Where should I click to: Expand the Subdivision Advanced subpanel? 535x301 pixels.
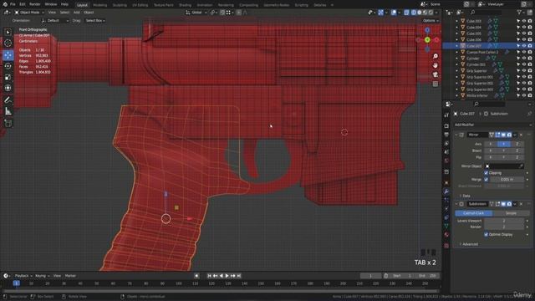coord(469,244)
